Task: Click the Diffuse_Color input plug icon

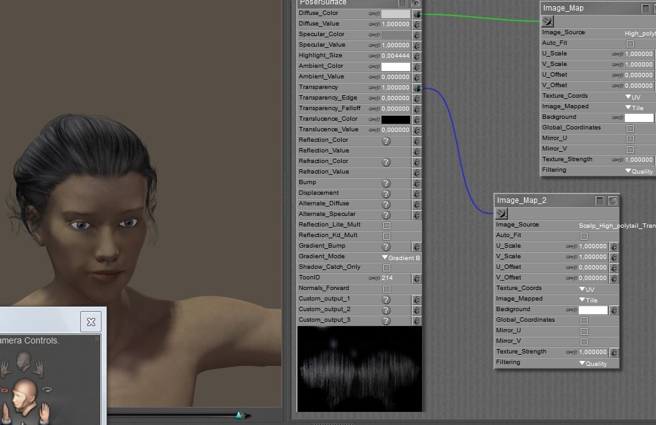Action: click(416, 14)
